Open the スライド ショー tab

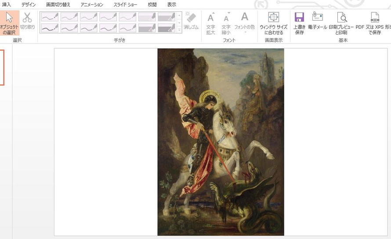126,4
